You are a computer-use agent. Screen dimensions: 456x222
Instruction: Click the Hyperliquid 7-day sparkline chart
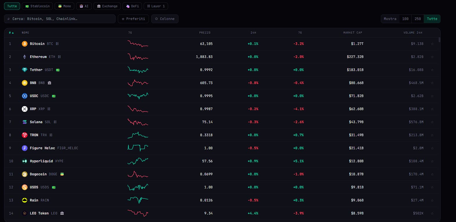coord(138,161)
